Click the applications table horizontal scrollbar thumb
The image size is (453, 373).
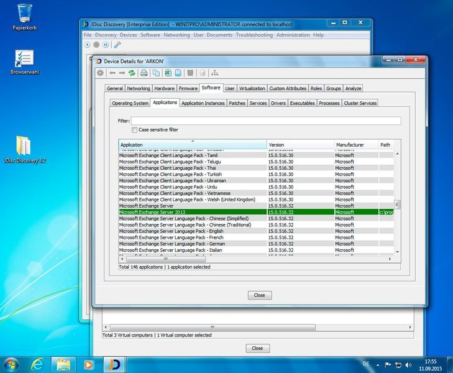click(x=166, y=259)
